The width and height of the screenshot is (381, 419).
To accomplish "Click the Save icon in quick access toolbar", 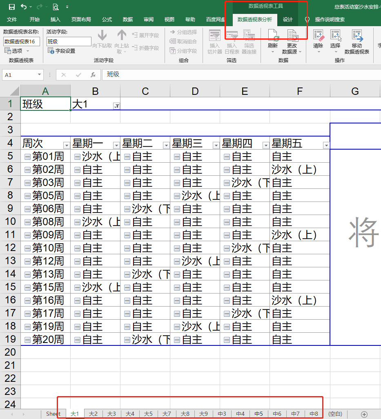I will coord(12,7).
